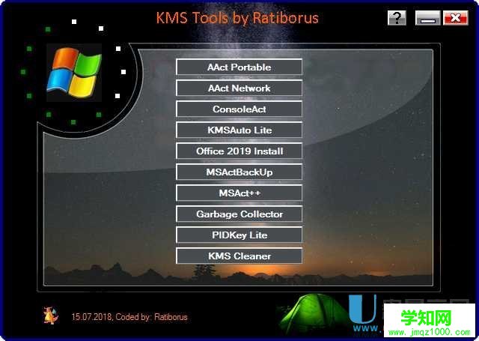The image size is (479, 341).
Task: Run KMS Cleaner
Action: pos(239,256)
